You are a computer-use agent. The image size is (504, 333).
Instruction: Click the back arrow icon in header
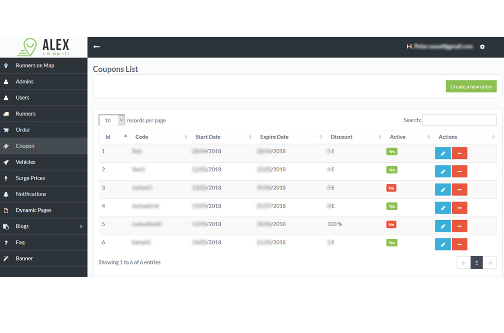pos(97,47)
